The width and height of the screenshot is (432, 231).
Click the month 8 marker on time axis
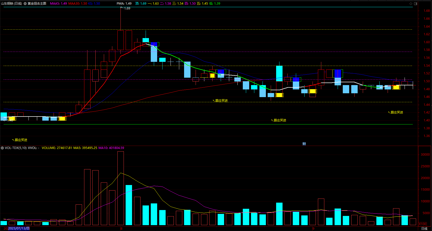pos(121,228)
